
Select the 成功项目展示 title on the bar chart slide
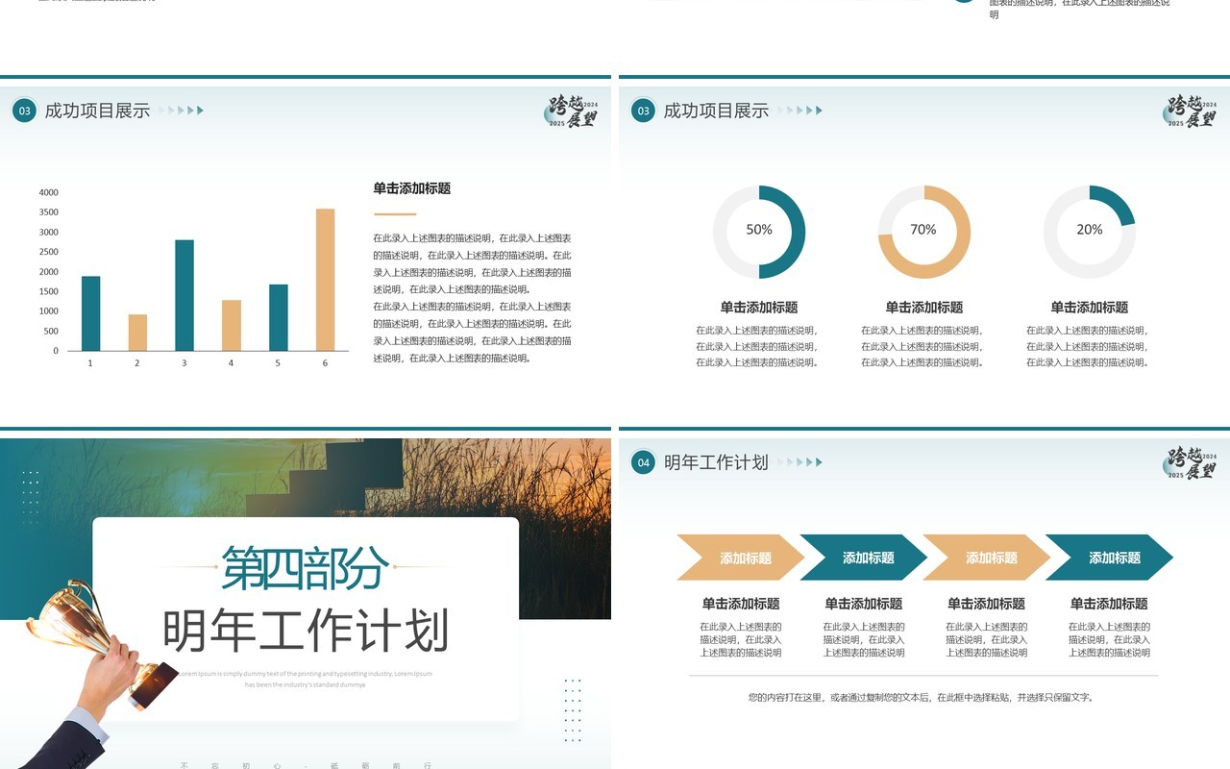click(x=98, y=111)
